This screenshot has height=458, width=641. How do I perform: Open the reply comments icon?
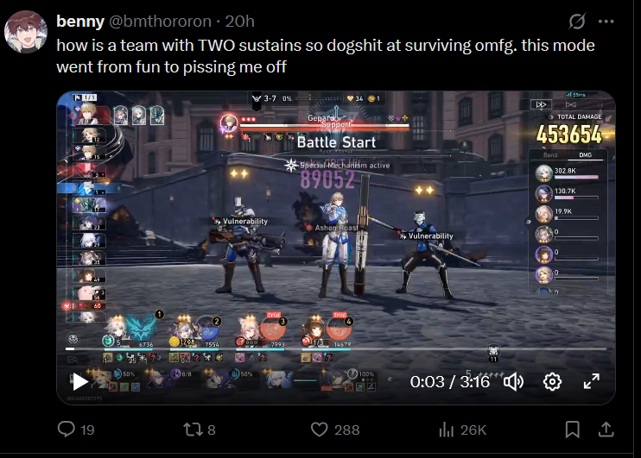[x=67, y=429]
